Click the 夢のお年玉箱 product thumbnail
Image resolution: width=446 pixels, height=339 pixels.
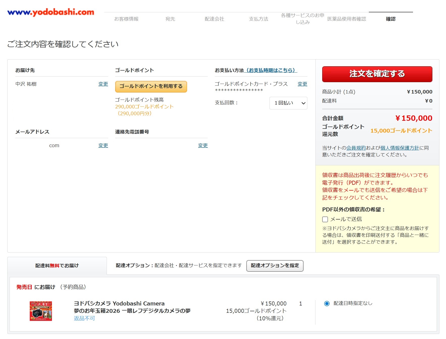[x=41, y=311]
